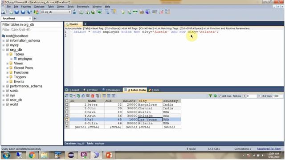Click the Execute query play icon

click(x=17, y=12)
